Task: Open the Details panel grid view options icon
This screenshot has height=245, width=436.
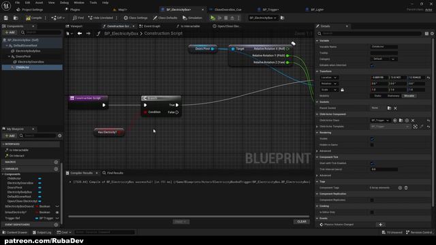Action: pos(426,33)
